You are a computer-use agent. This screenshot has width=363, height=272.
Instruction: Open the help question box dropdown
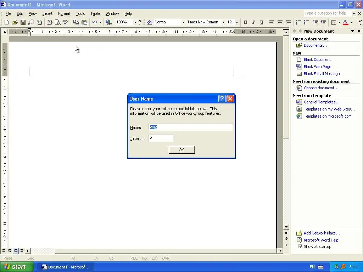(353, 13)
